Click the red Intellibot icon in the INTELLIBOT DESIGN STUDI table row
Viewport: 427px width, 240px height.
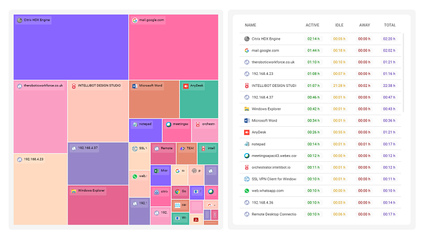[x=247, y=85]
